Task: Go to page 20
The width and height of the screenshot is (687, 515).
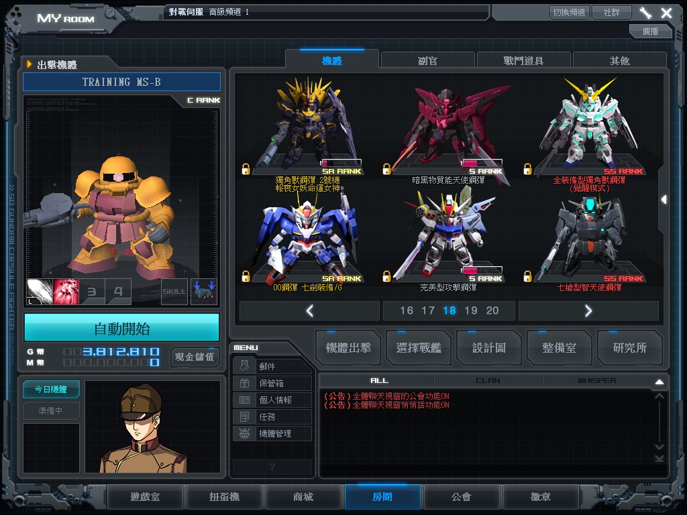Action: click(x=492, y=310)
